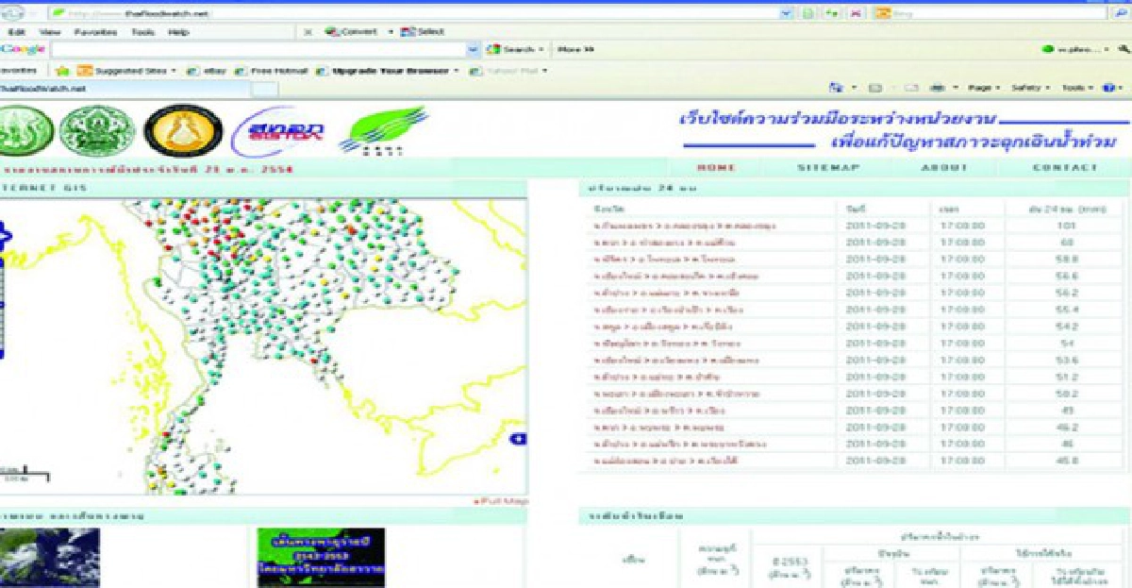Screen dimensions: 1132x588
Task: Go to the HOME page link
Action: (716, 168)
